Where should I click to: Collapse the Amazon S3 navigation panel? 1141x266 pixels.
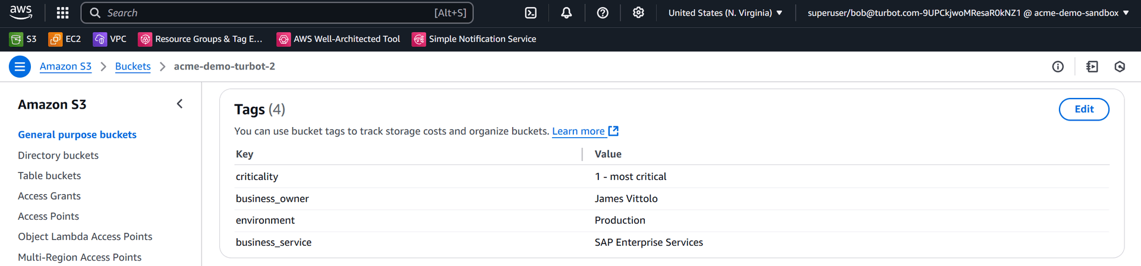[179, 104]
